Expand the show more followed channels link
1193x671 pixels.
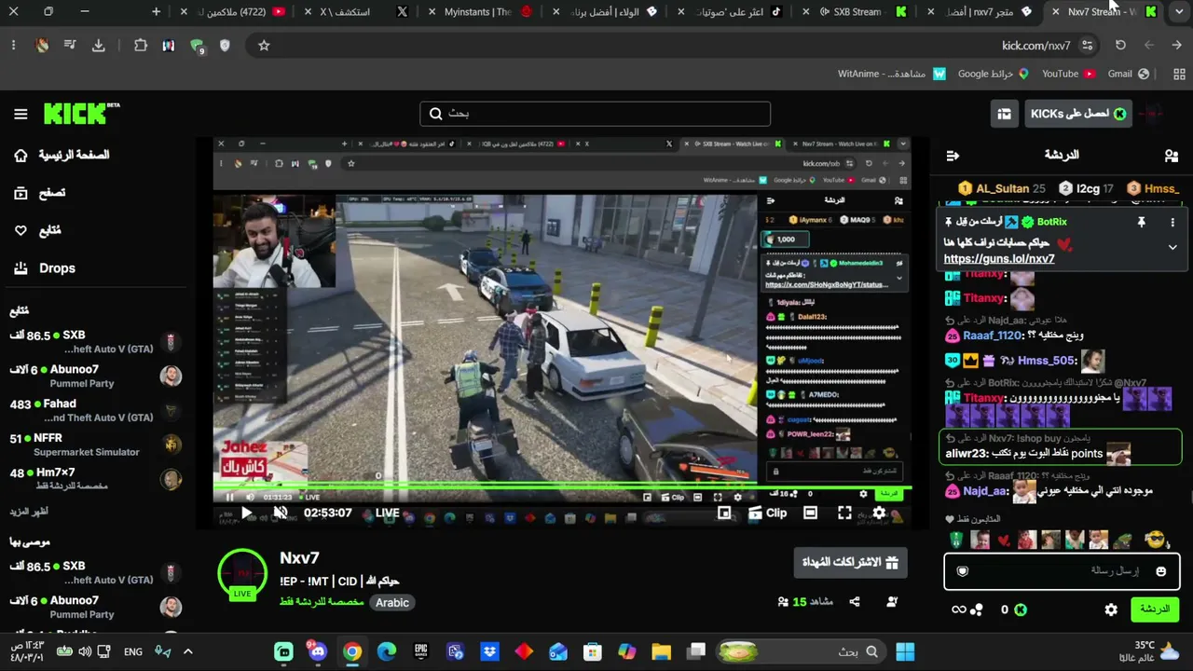pyautogui.click(x=29, y=512)
